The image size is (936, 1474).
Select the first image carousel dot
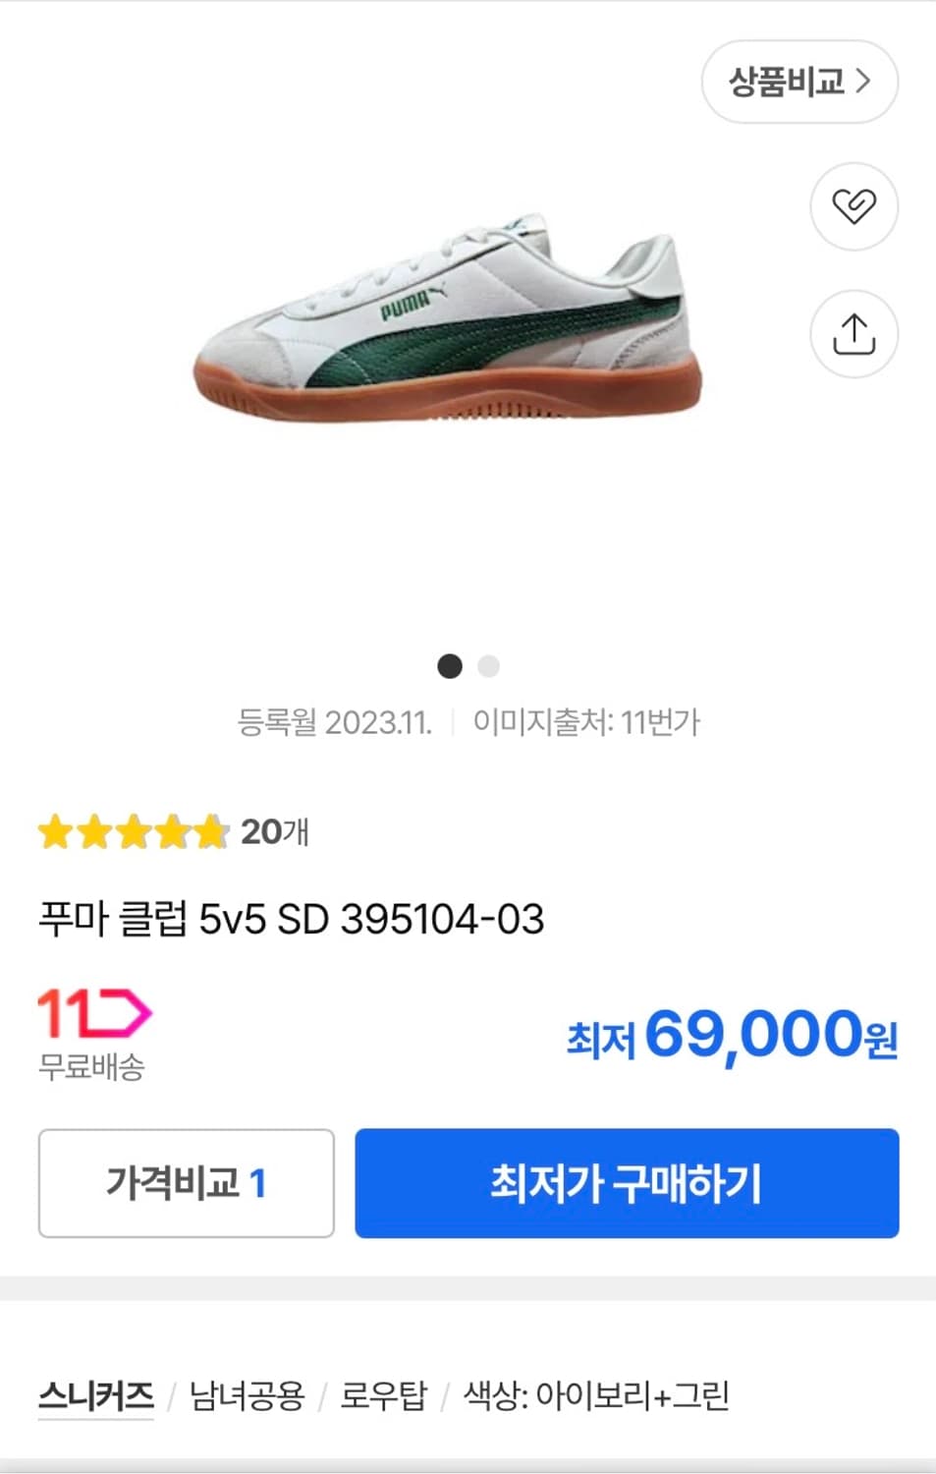449,666
